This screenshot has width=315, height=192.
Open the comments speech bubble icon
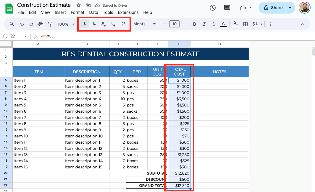pos(227,8)
